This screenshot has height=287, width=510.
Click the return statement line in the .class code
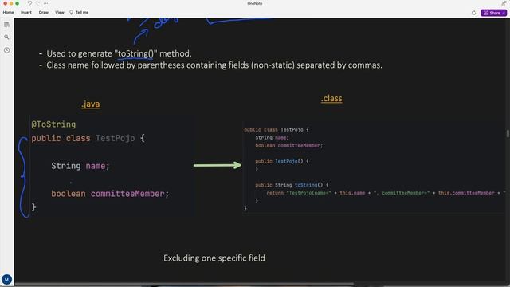pos(386,193)
